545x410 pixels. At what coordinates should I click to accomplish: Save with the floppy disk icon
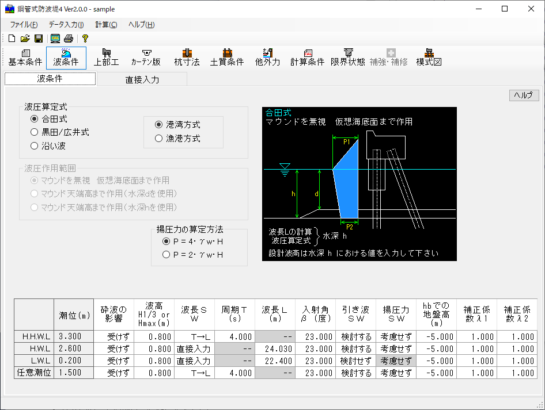[x=39, y=39]
